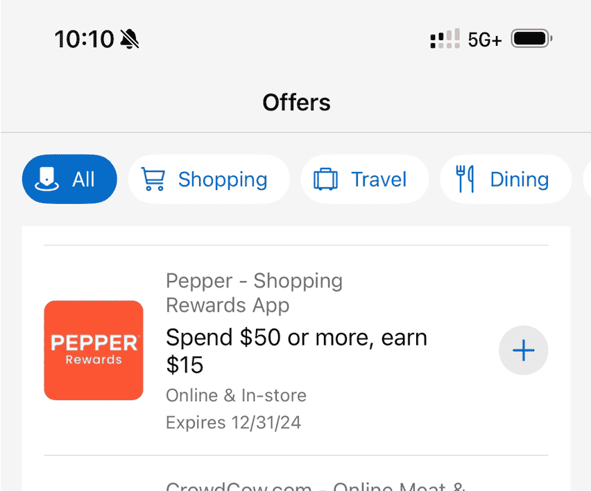
Task: Tap the card icon inside the All filter
Action: (44, 179)
